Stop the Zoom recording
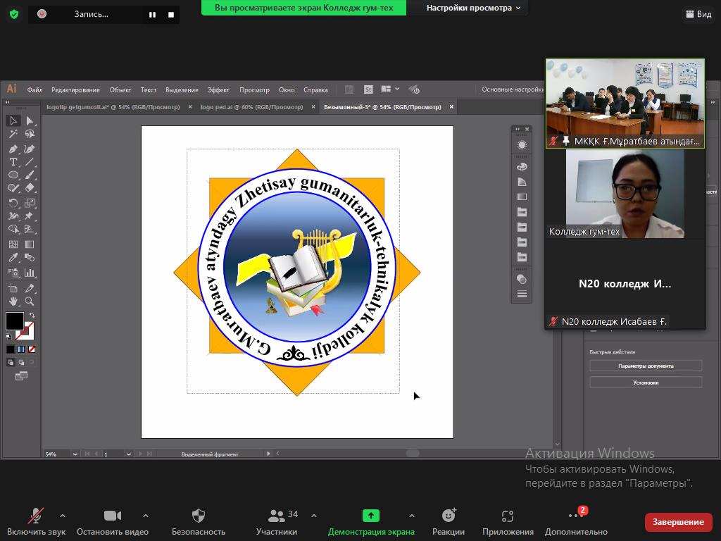 click(x=171, y=15)
